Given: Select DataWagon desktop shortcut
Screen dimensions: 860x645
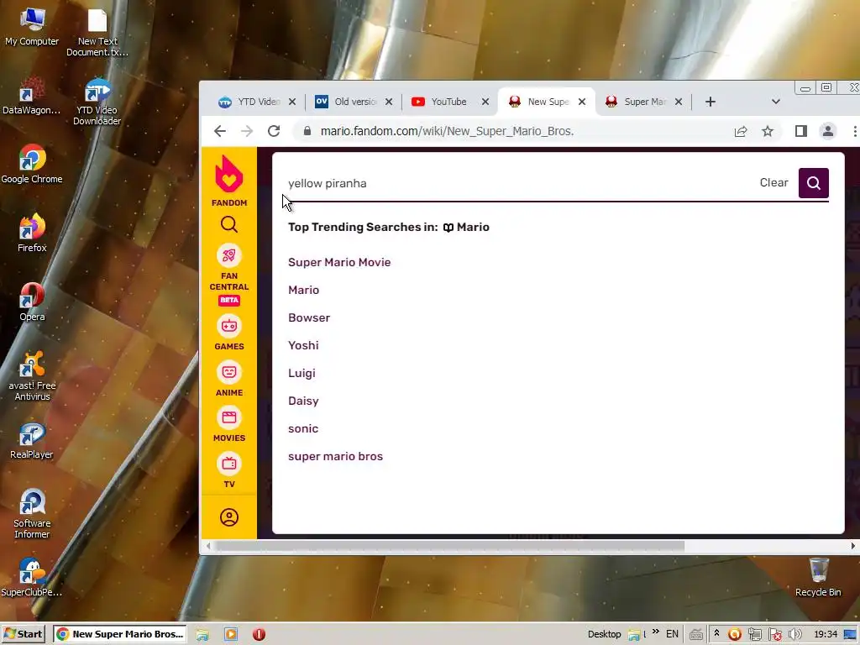Looking at the screenshot, I should pos(31,97).
